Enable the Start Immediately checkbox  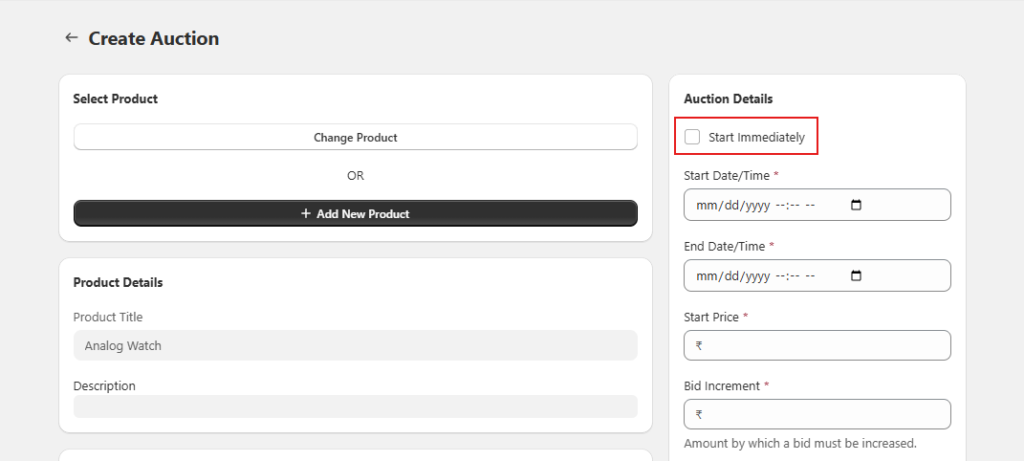pyautogui.click(x=692, y=137)
